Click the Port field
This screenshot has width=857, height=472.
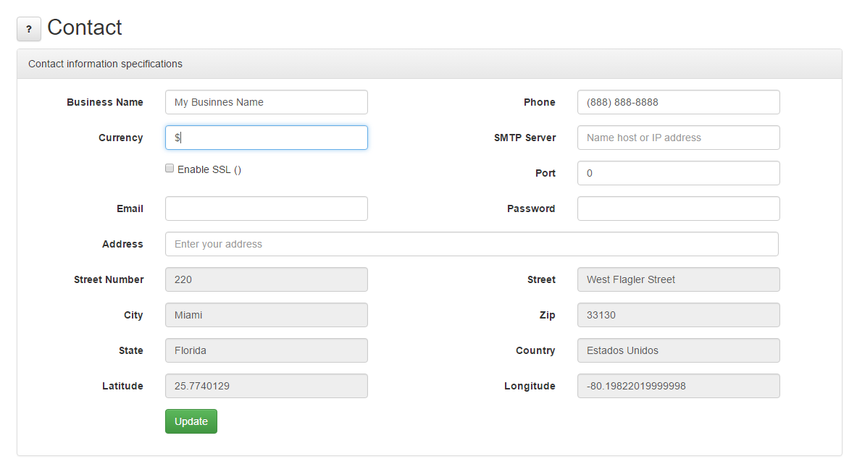pyautogui.click(x=678, y=173)
